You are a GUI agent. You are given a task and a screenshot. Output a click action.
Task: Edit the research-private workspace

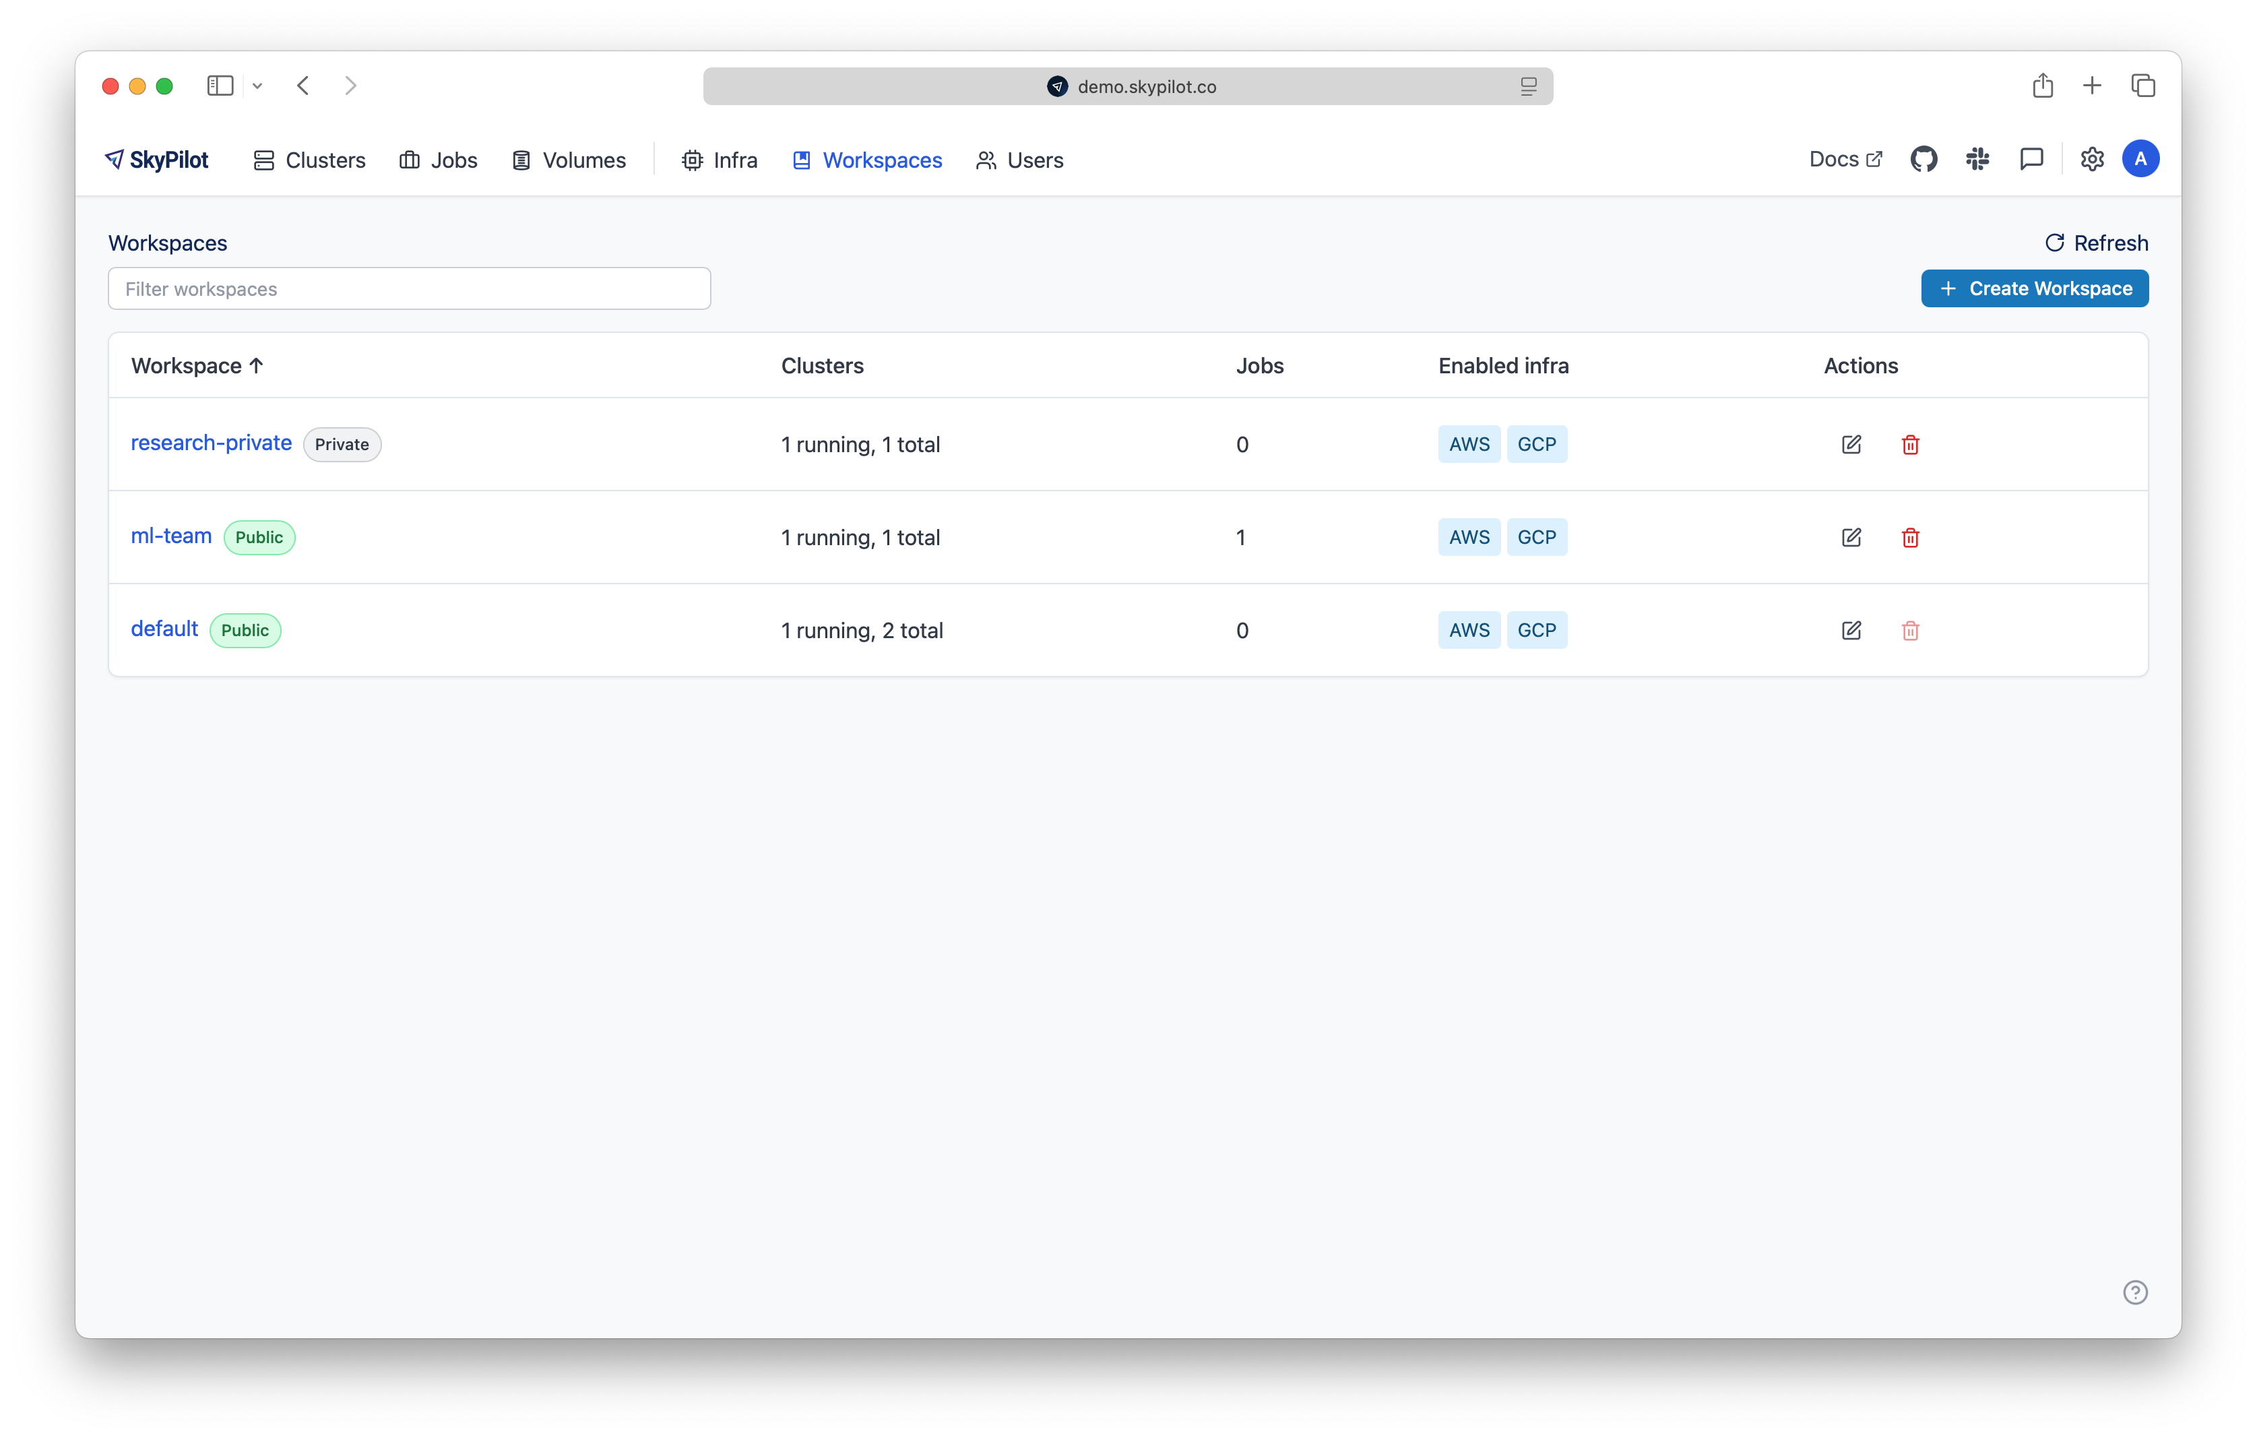[x=1851, y=444]
